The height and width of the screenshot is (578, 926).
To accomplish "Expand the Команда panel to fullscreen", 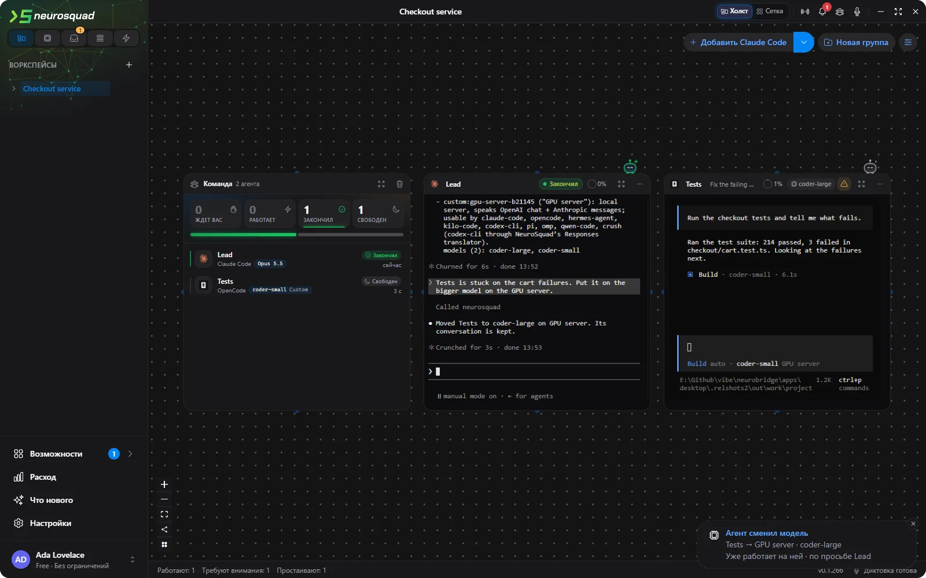I will click(381, 184).
